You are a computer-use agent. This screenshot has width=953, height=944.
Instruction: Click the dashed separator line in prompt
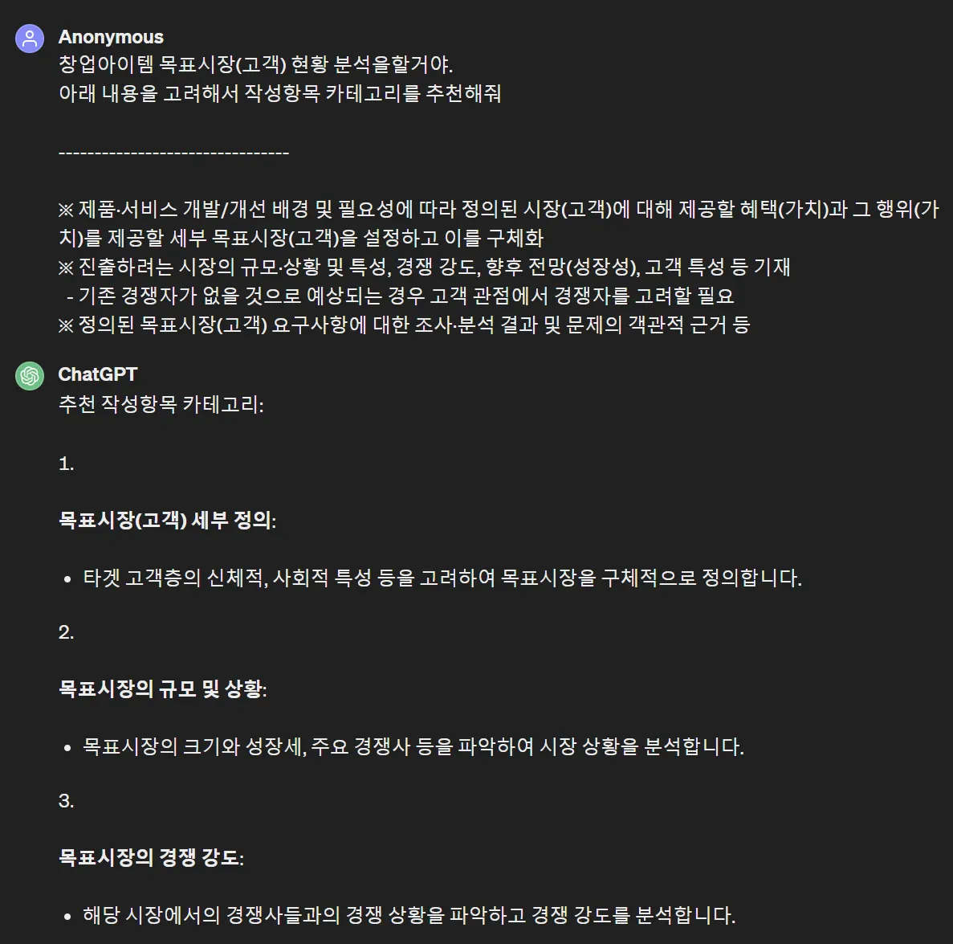(x=174, y=153)
